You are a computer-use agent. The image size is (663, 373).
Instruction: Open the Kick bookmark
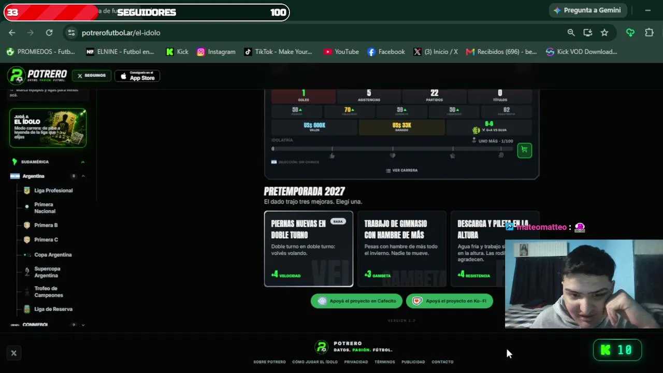[x=177, y=52]
